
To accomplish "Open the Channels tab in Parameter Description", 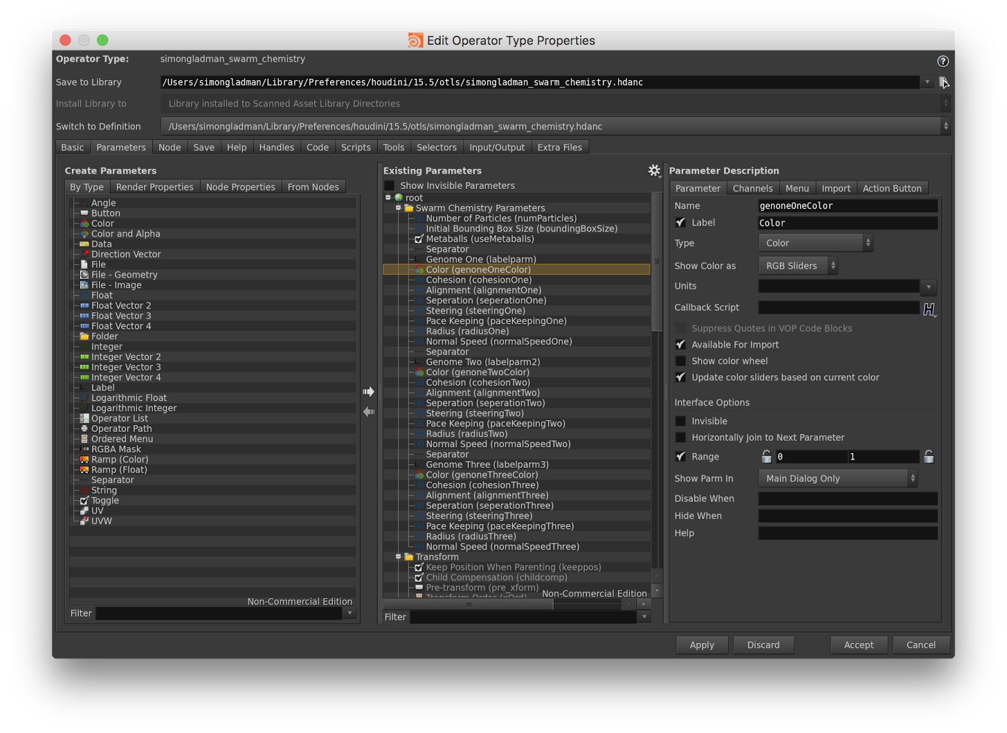I will (753, 188).
